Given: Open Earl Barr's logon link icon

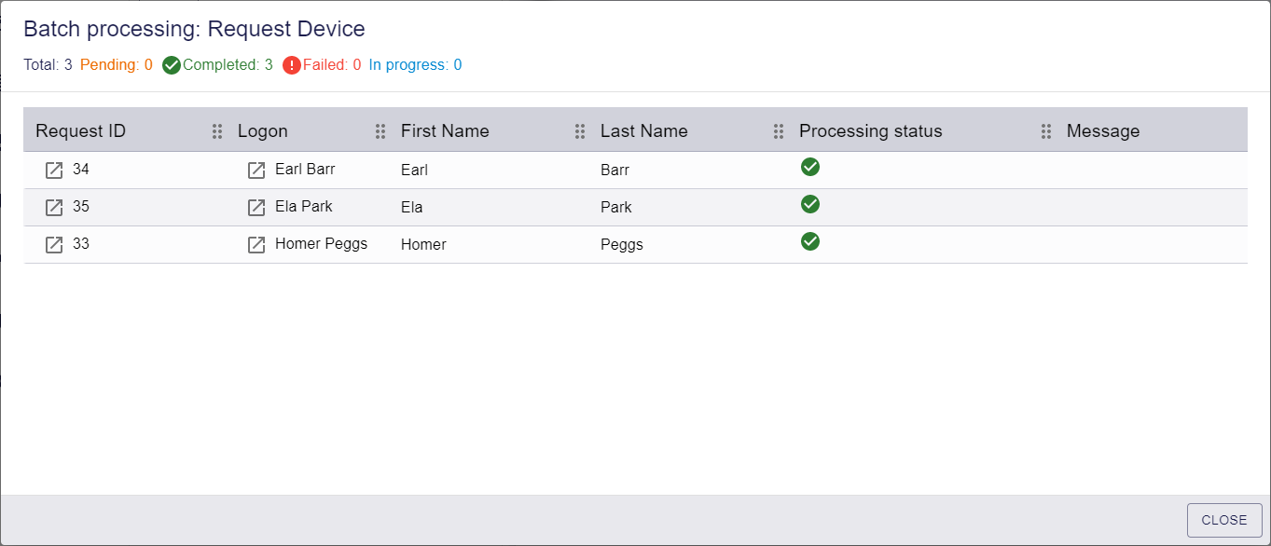Looking at the screenshot, I should click(256, 171).
